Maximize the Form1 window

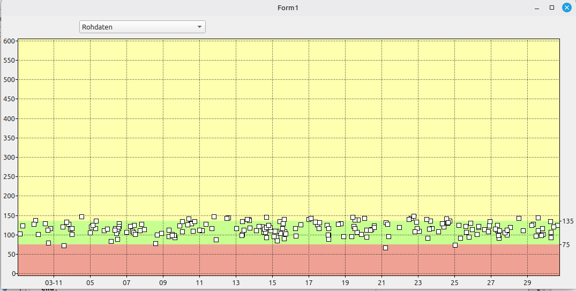pos(552,8)
